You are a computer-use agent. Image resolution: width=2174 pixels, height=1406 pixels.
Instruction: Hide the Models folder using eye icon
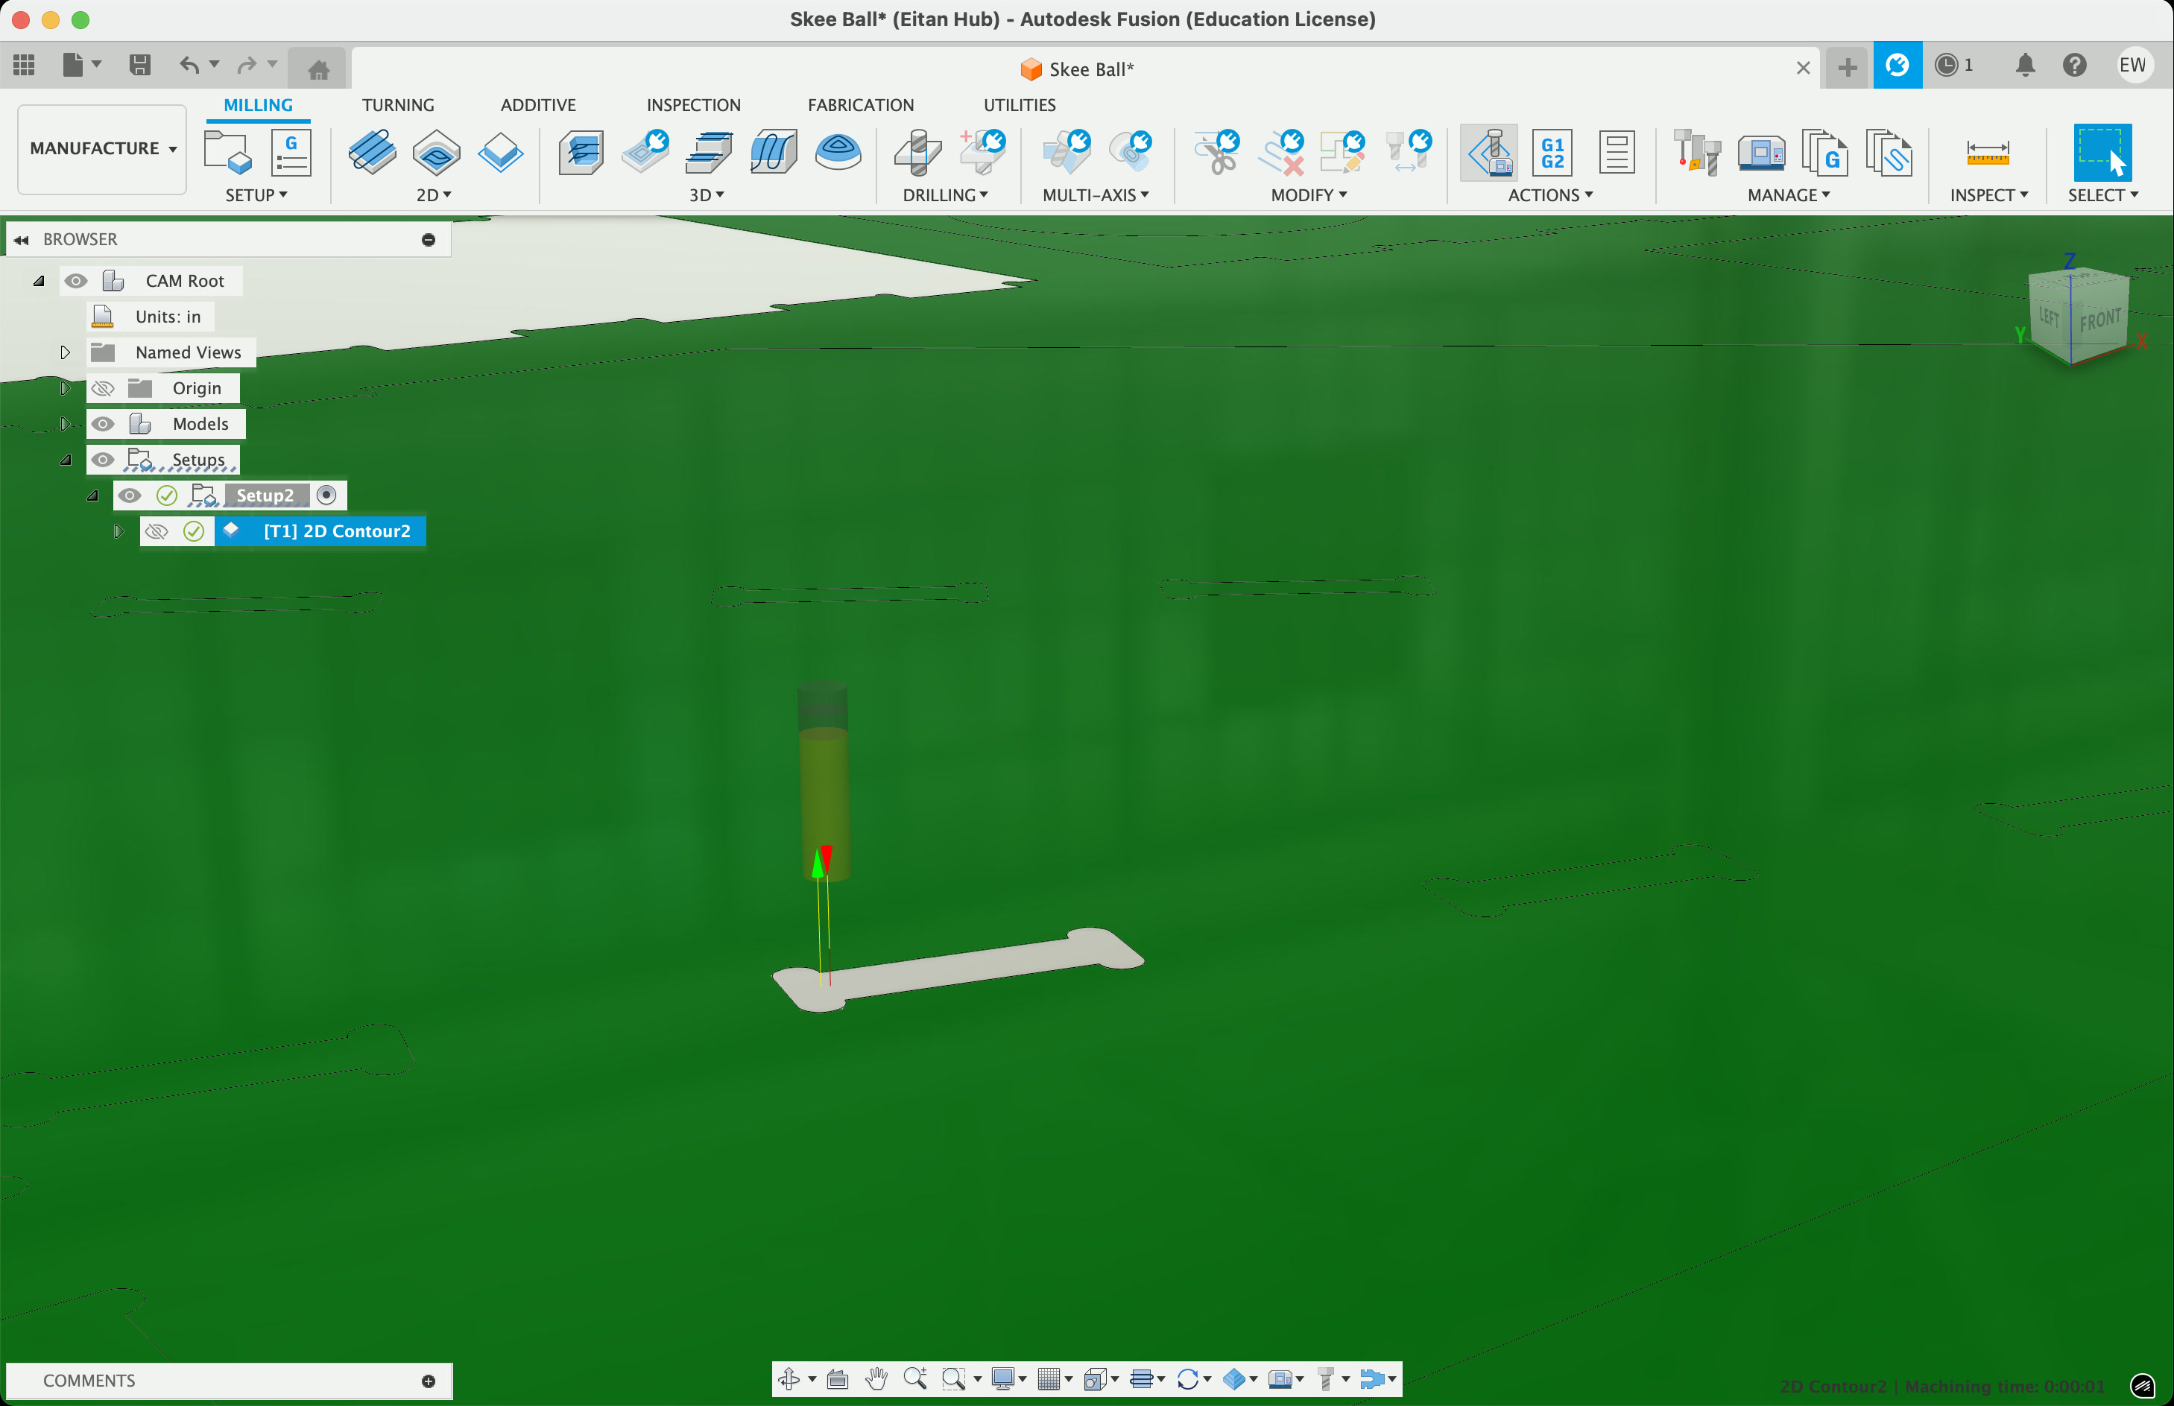[x=103, y=424]
